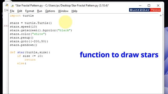Click the line 'stars.penup()'

[x=22, y=38]
